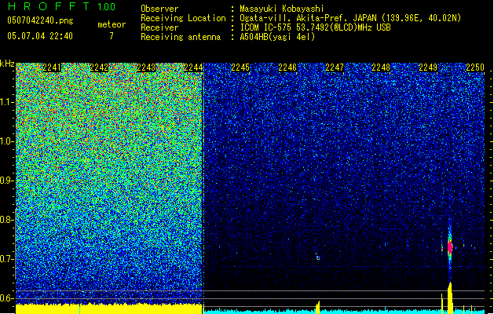
Task: Click the 2246 time marker
Action: click(287, 68)
